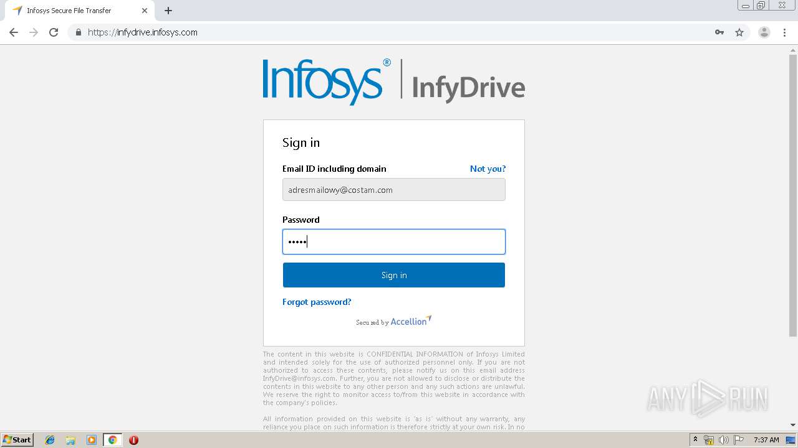Click the 'Email ID including domain' label
Viewport: 798px width, 448px height.
coord(334,169)
